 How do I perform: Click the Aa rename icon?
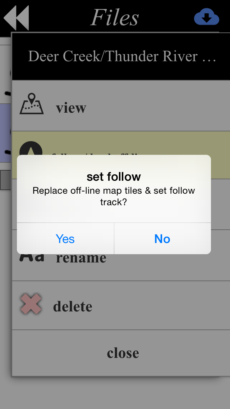[32, 257]
